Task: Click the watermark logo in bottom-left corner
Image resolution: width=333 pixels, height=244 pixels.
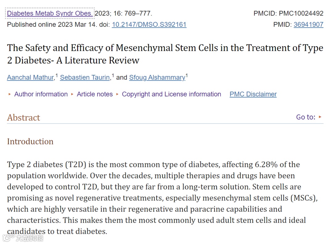Action: coord(23,238)
